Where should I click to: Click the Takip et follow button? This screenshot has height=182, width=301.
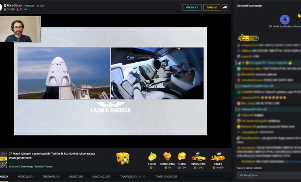coord(212,7)
